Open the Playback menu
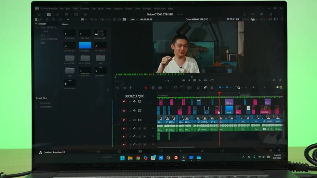317x178 pixels. click(x=118, y=8)
